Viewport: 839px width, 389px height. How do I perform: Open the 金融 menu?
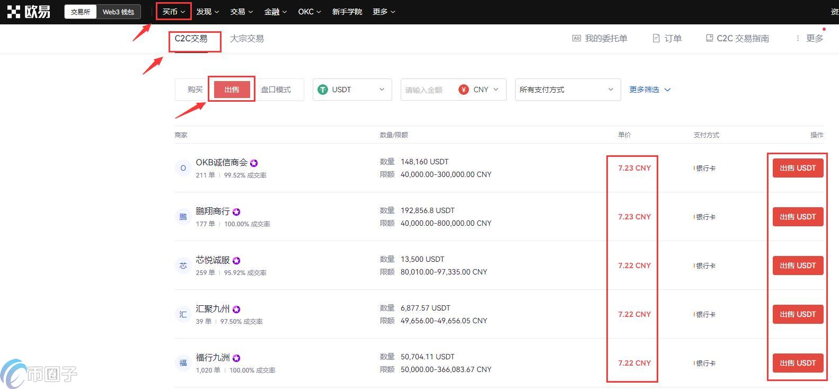coord(275,12)
